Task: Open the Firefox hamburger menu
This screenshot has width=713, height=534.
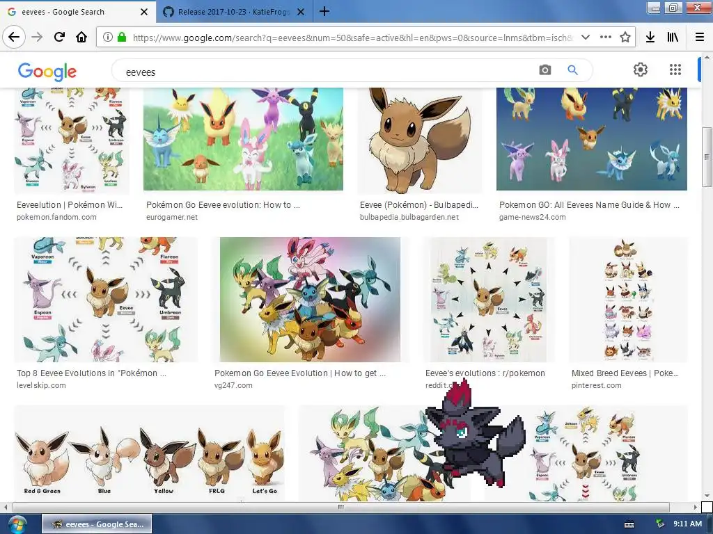Action: coord(700,37)
